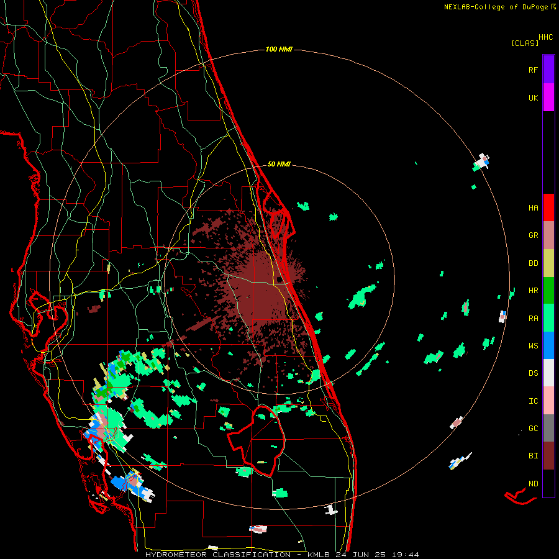559x559 pixels.
Task: Click the HA red legend swatch
Action: pos(548,207)
